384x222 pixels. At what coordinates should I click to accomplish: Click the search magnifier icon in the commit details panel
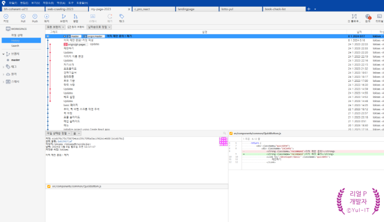(224, 133)
